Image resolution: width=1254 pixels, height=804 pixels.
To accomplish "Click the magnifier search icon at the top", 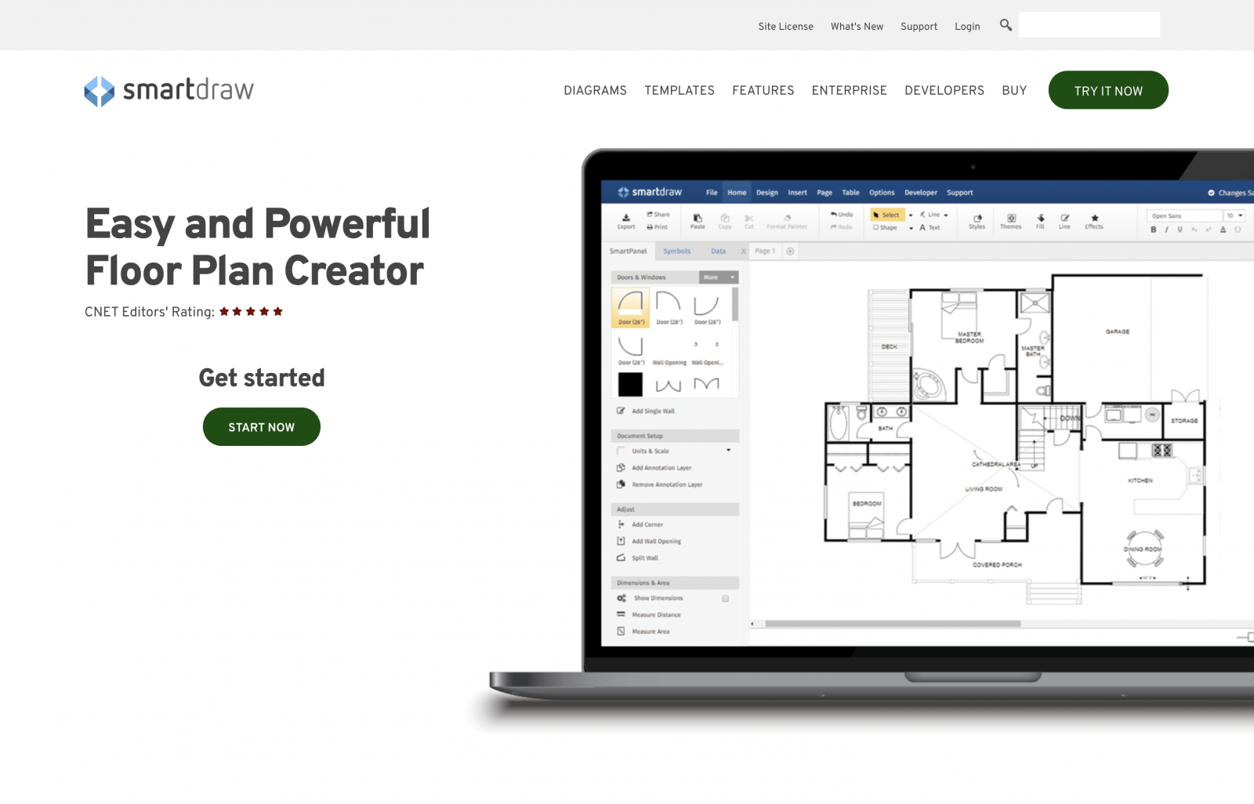I will click(x=1006, y=25).
